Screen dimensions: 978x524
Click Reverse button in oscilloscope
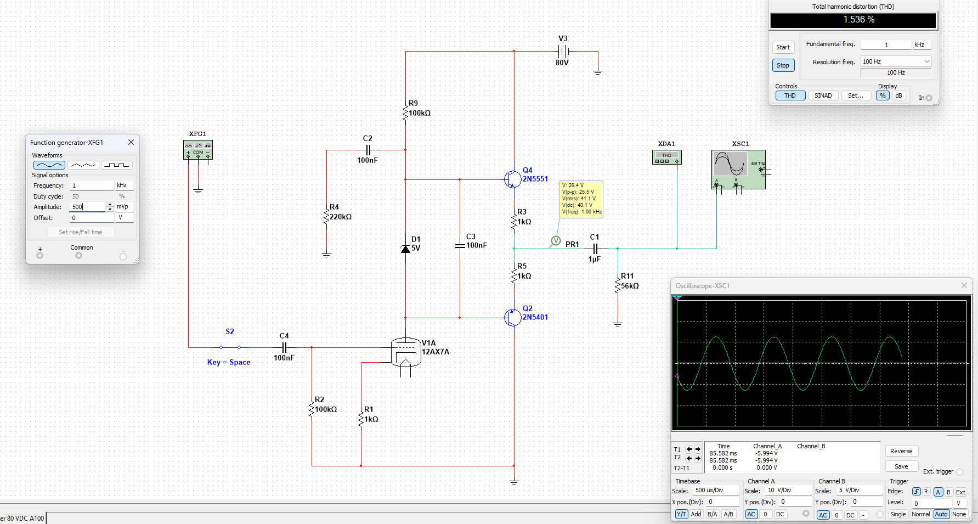coord(901,451)
